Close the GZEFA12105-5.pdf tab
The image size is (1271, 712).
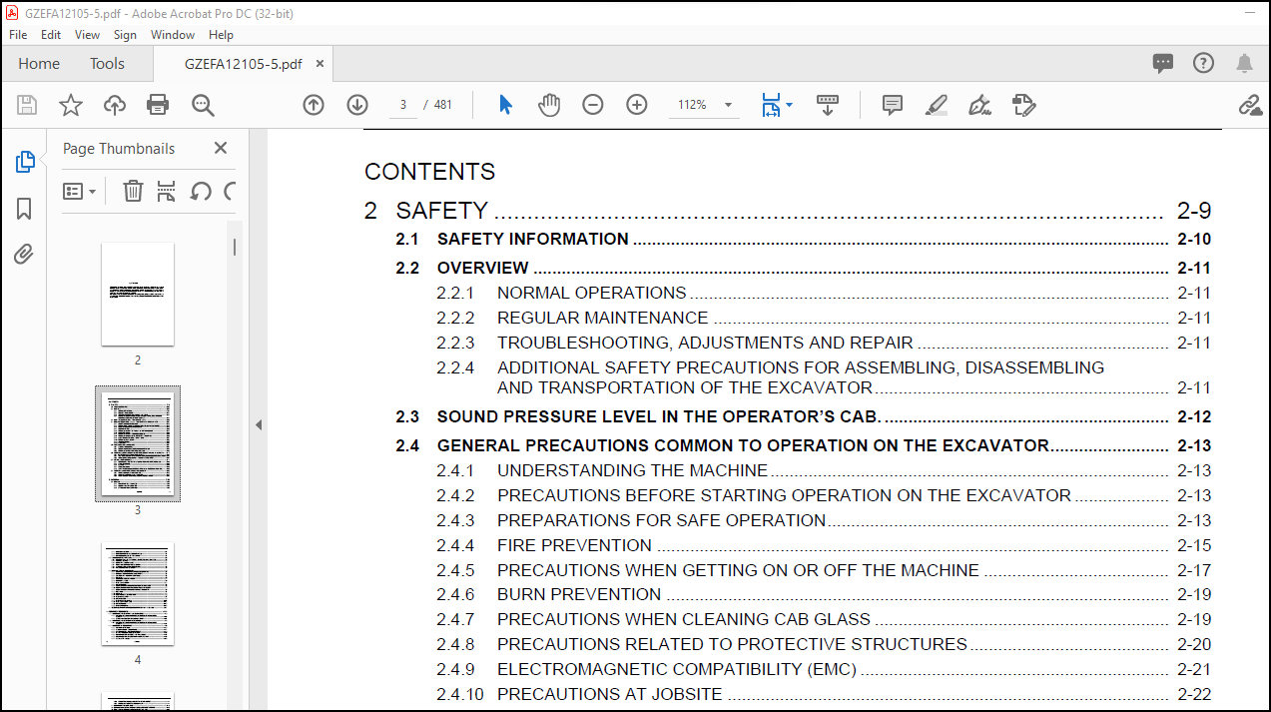pyautogui.click(x=320, y=63)
